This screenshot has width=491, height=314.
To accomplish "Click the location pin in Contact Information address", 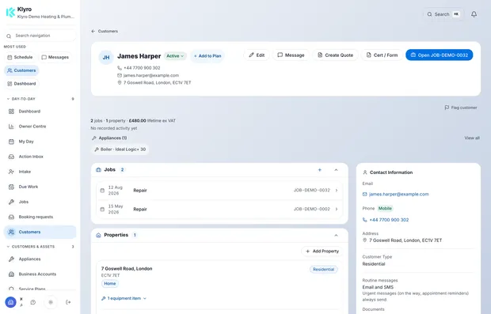I will (364, 240).
